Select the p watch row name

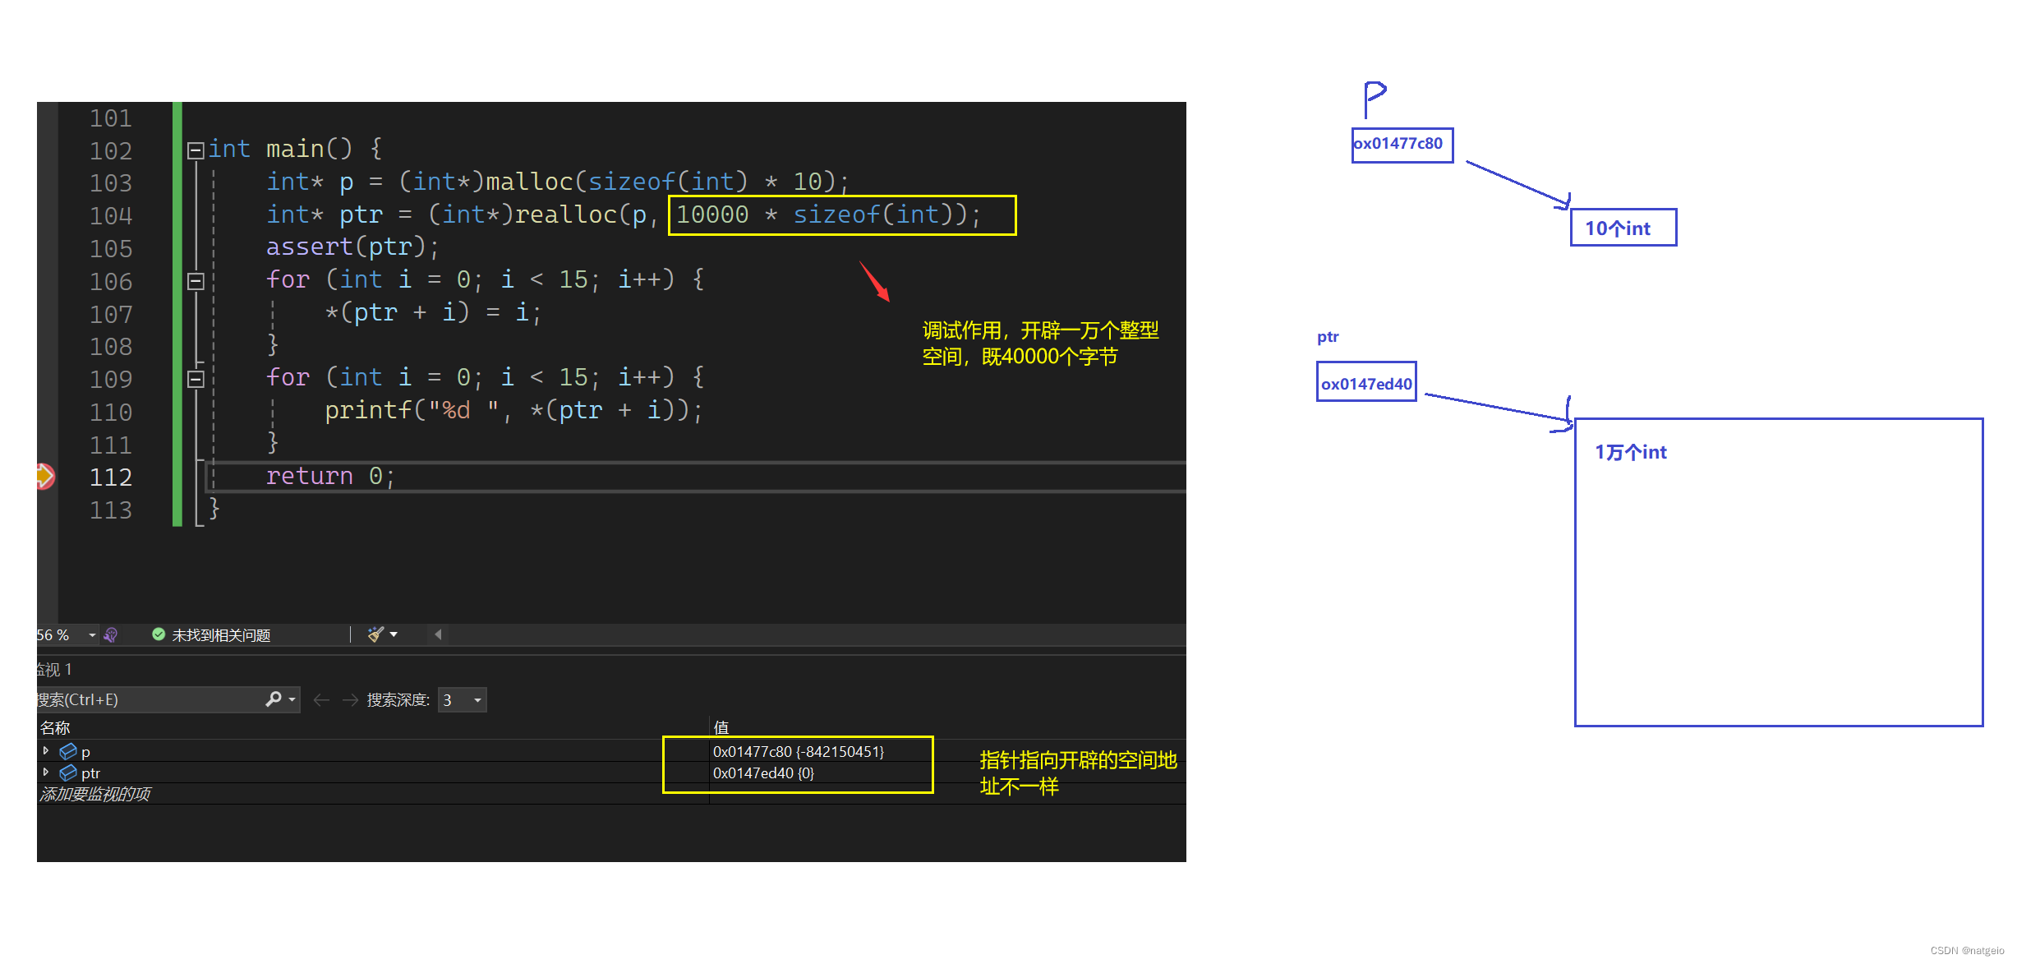point(85,752)
